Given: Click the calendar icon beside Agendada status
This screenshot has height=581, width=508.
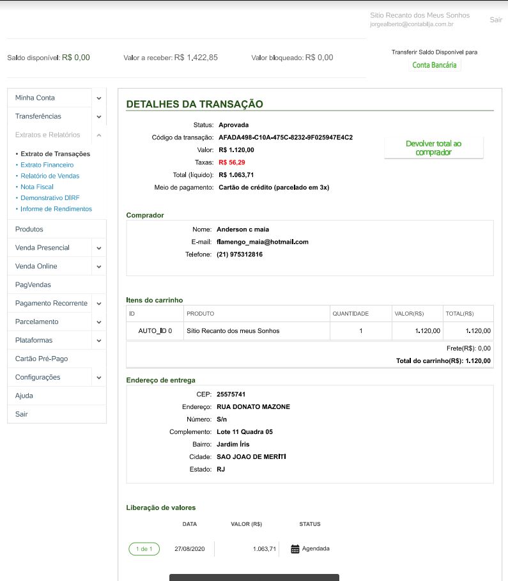Looking at the screenshot, I should [295, 548].
